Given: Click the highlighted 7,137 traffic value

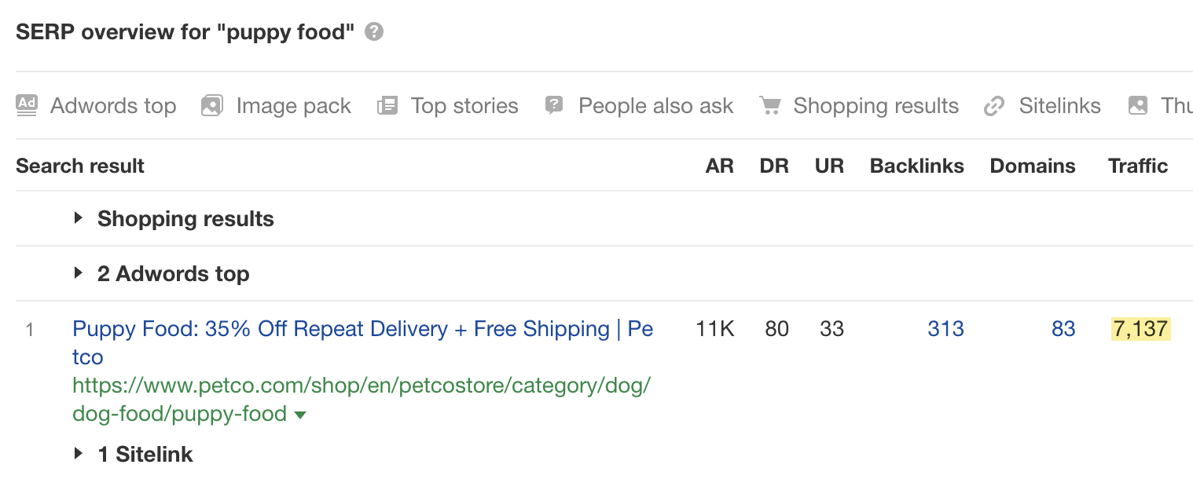Looking at the screenshot, I should [1140, 328].
